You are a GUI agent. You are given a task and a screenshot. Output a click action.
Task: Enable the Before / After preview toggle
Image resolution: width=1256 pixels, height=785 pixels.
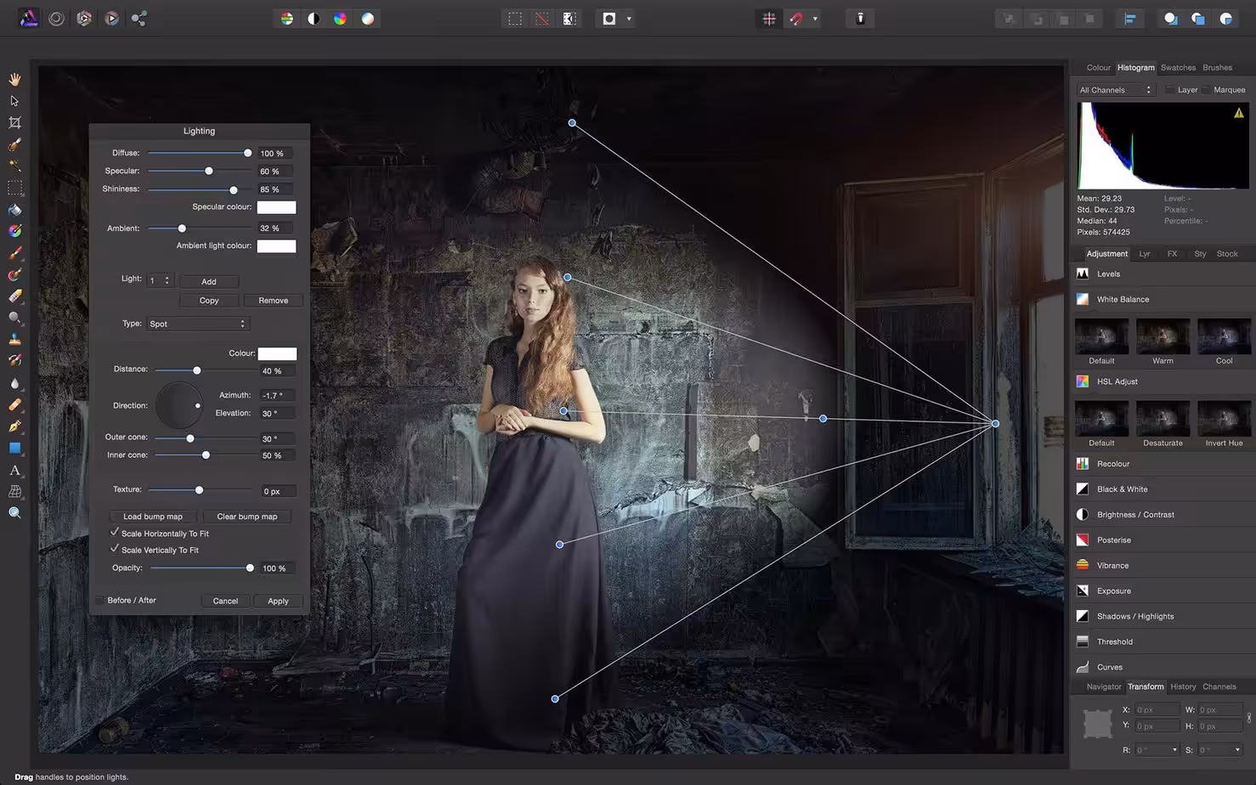tap(99, 600)
